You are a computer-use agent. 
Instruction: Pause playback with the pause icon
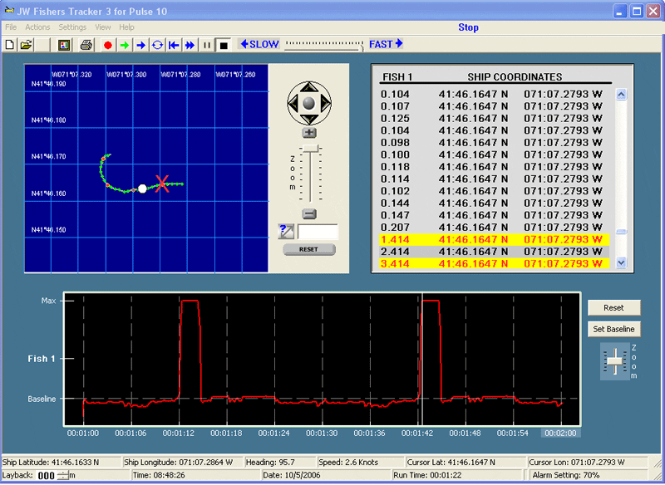[207, 45]
